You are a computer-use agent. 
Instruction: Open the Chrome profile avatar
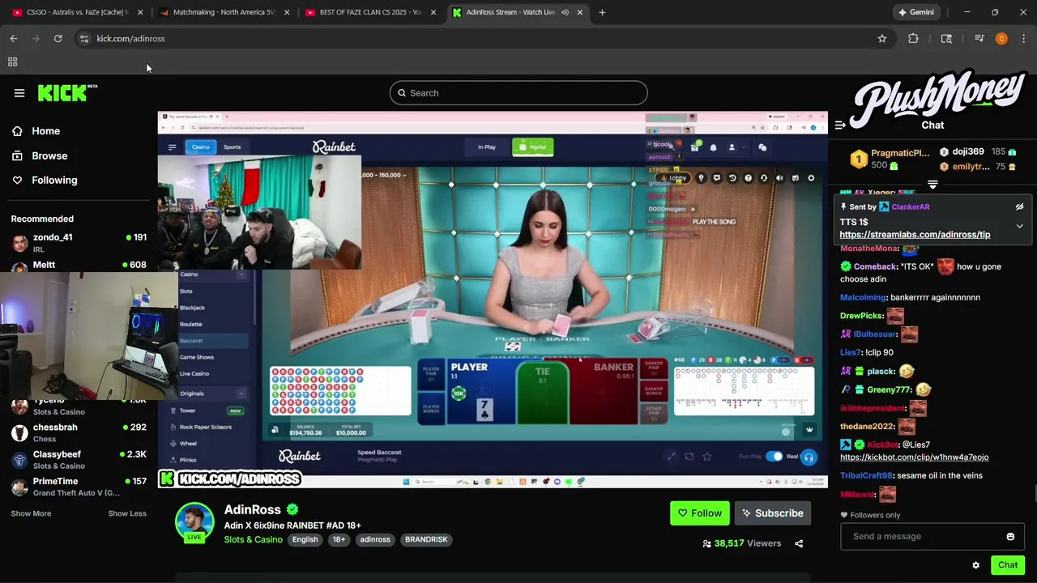pos(1001,38)
